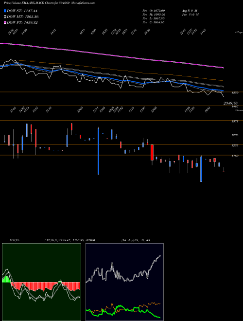
Task: Open the MACD histogram panel
Action: (41, 282)
